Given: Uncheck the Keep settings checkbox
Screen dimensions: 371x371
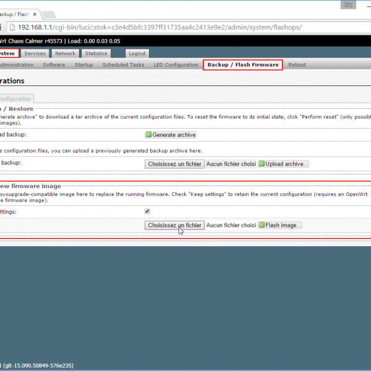Looking at the screenshot, I should [147, 211].
